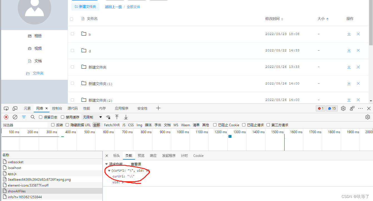This screenshot has height=201, width=373.
Task: Open the network search magnifier
Action: point(33,117)
